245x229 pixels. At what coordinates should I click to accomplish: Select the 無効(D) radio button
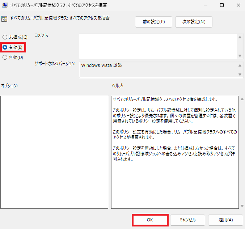pos(13,57)
